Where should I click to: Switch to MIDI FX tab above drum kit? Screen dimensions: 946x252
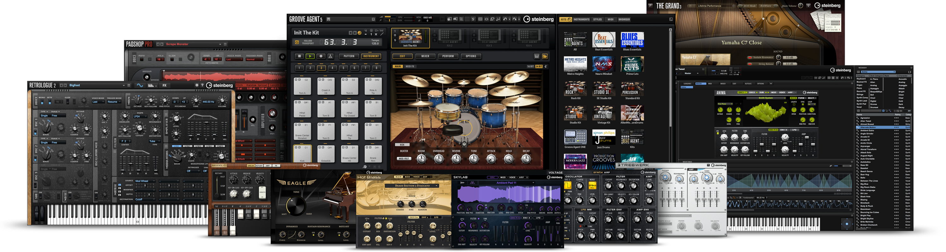click(410, 67)
